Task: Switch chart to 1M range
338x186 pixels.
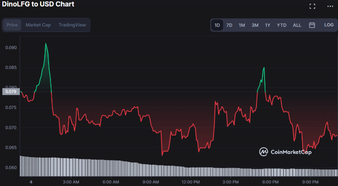Action: (x=242, y=25)
